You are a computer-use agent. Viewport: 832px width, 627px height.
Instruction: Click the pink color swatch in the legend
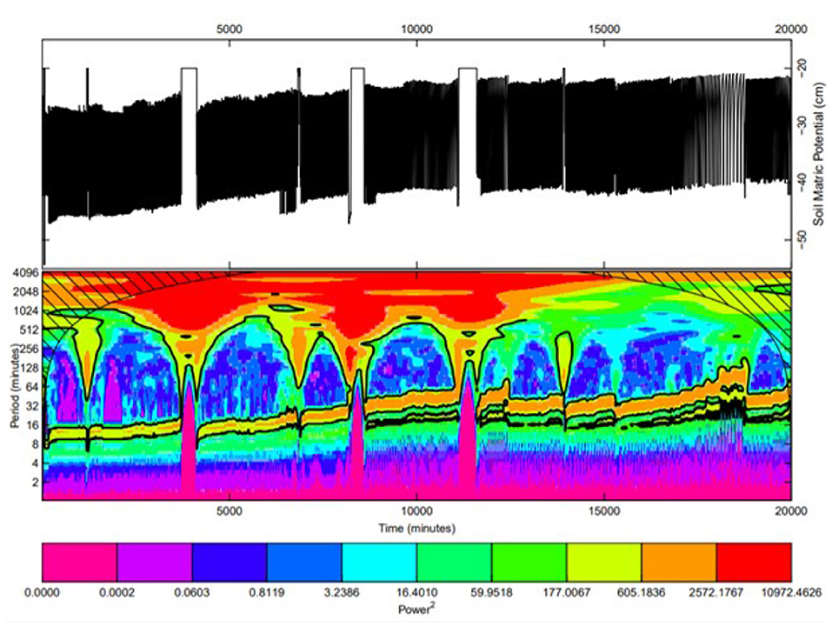[x=80, y=563]
